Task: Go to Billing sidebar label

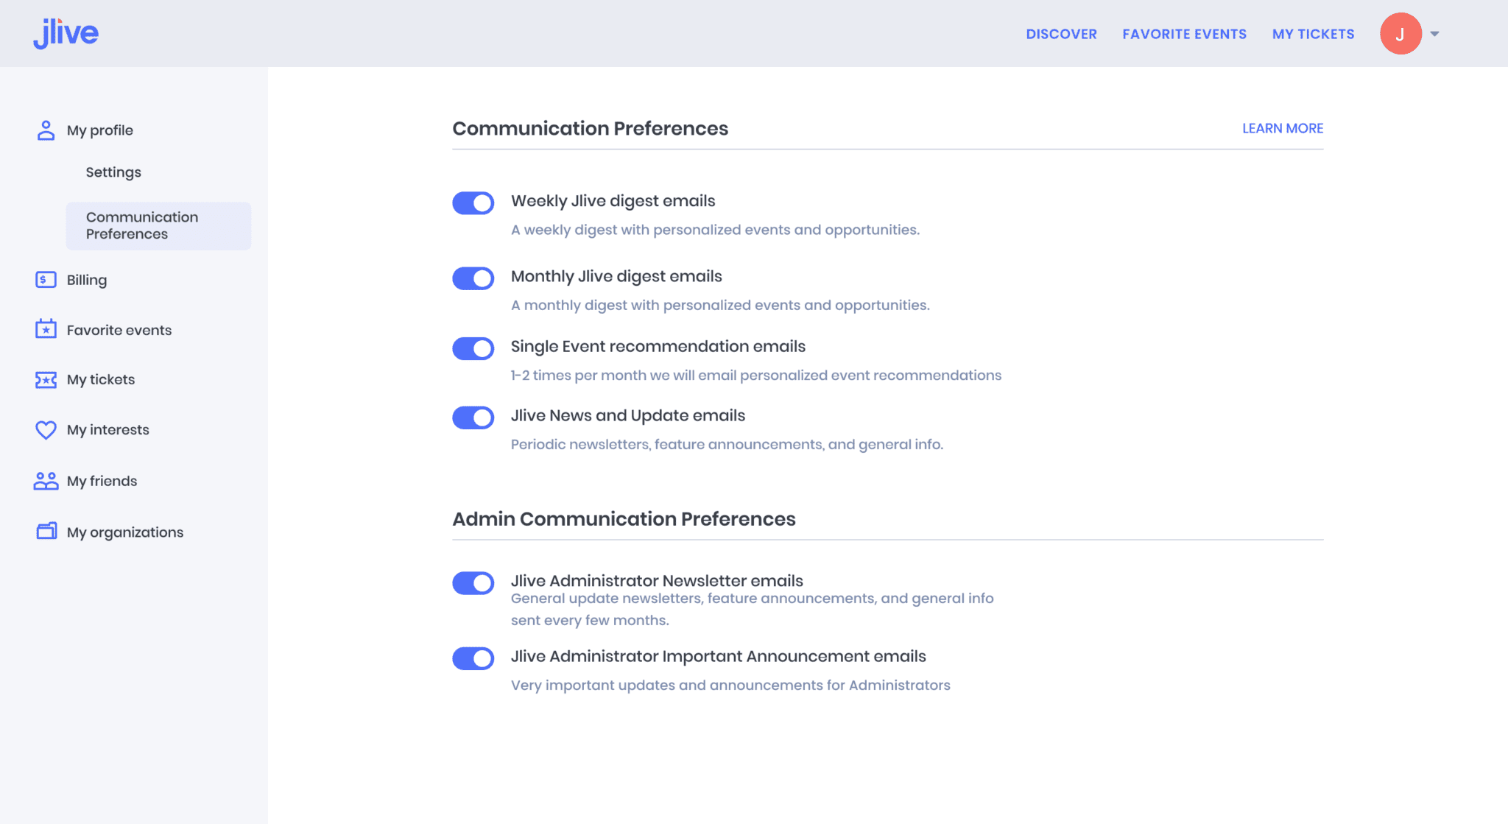Action: pos(87,280)
